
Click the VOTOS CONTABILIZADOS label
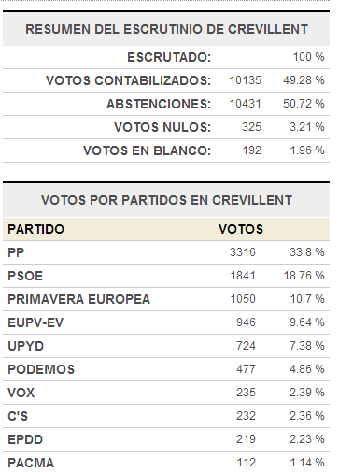click(128, 80)
